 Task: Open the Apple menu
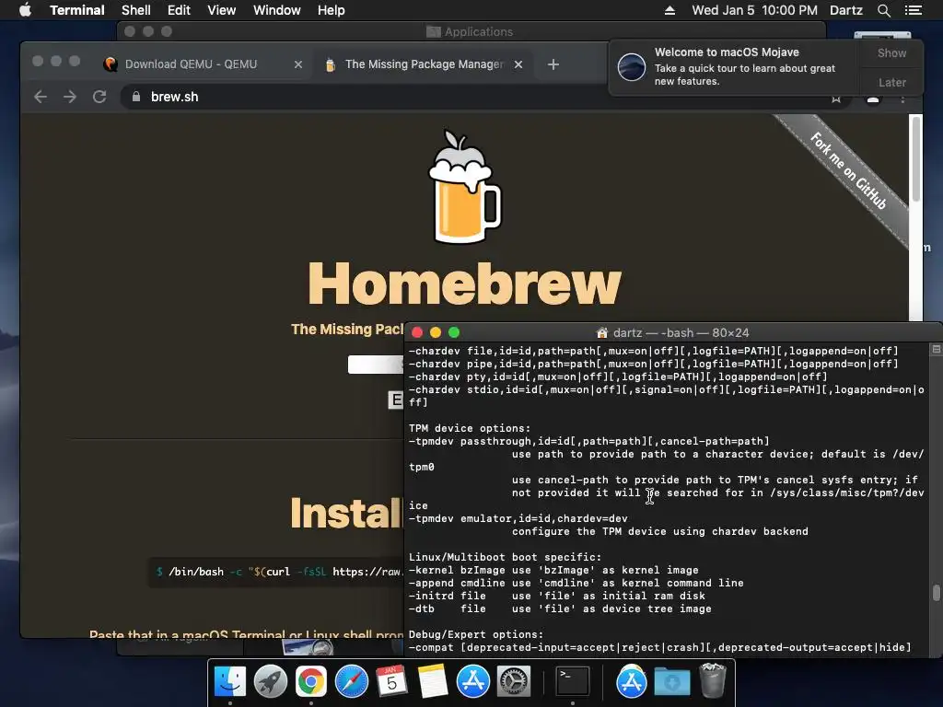click(x=25, y=10)
